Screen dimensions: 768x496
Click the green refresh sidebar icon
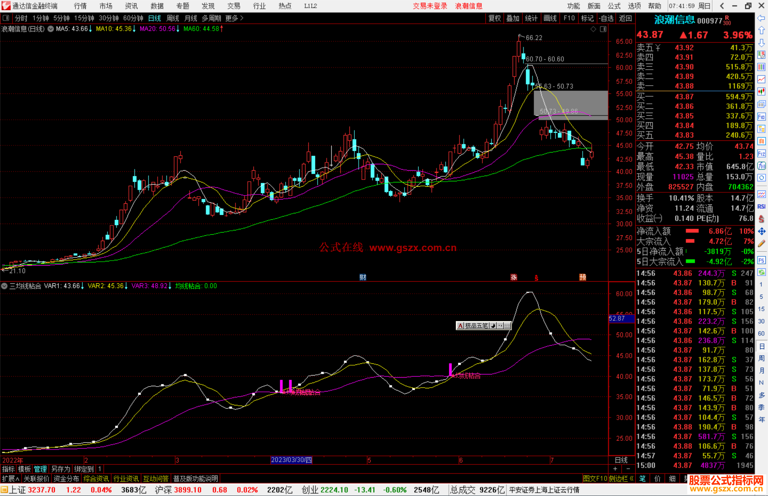coord(761,272)
